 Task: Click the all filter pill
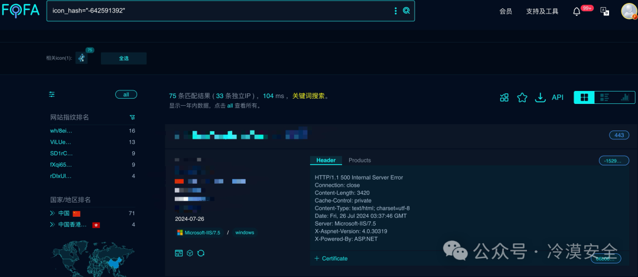pyautogui.click(x=126, y=94)
